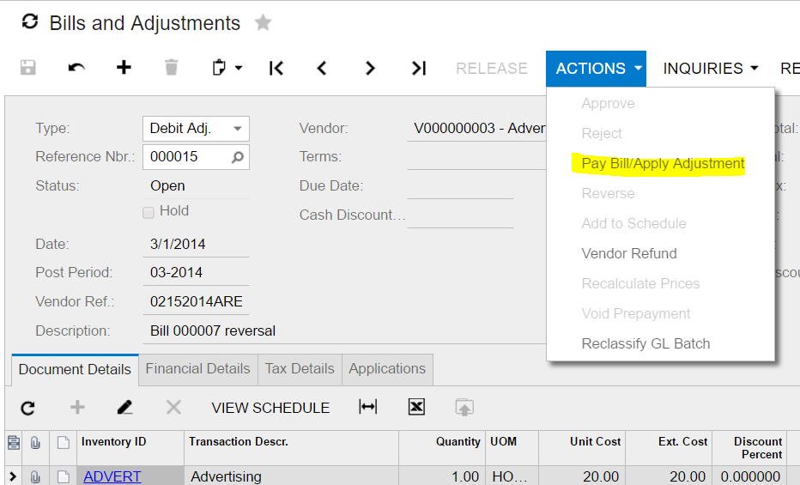
Task: Jump to the last record
Action: coord(418,68)
